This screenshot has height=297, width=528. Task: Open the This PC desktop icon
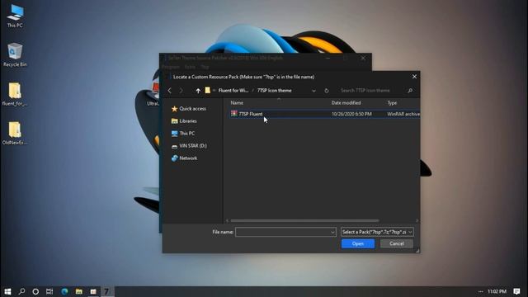coord(15,16)
